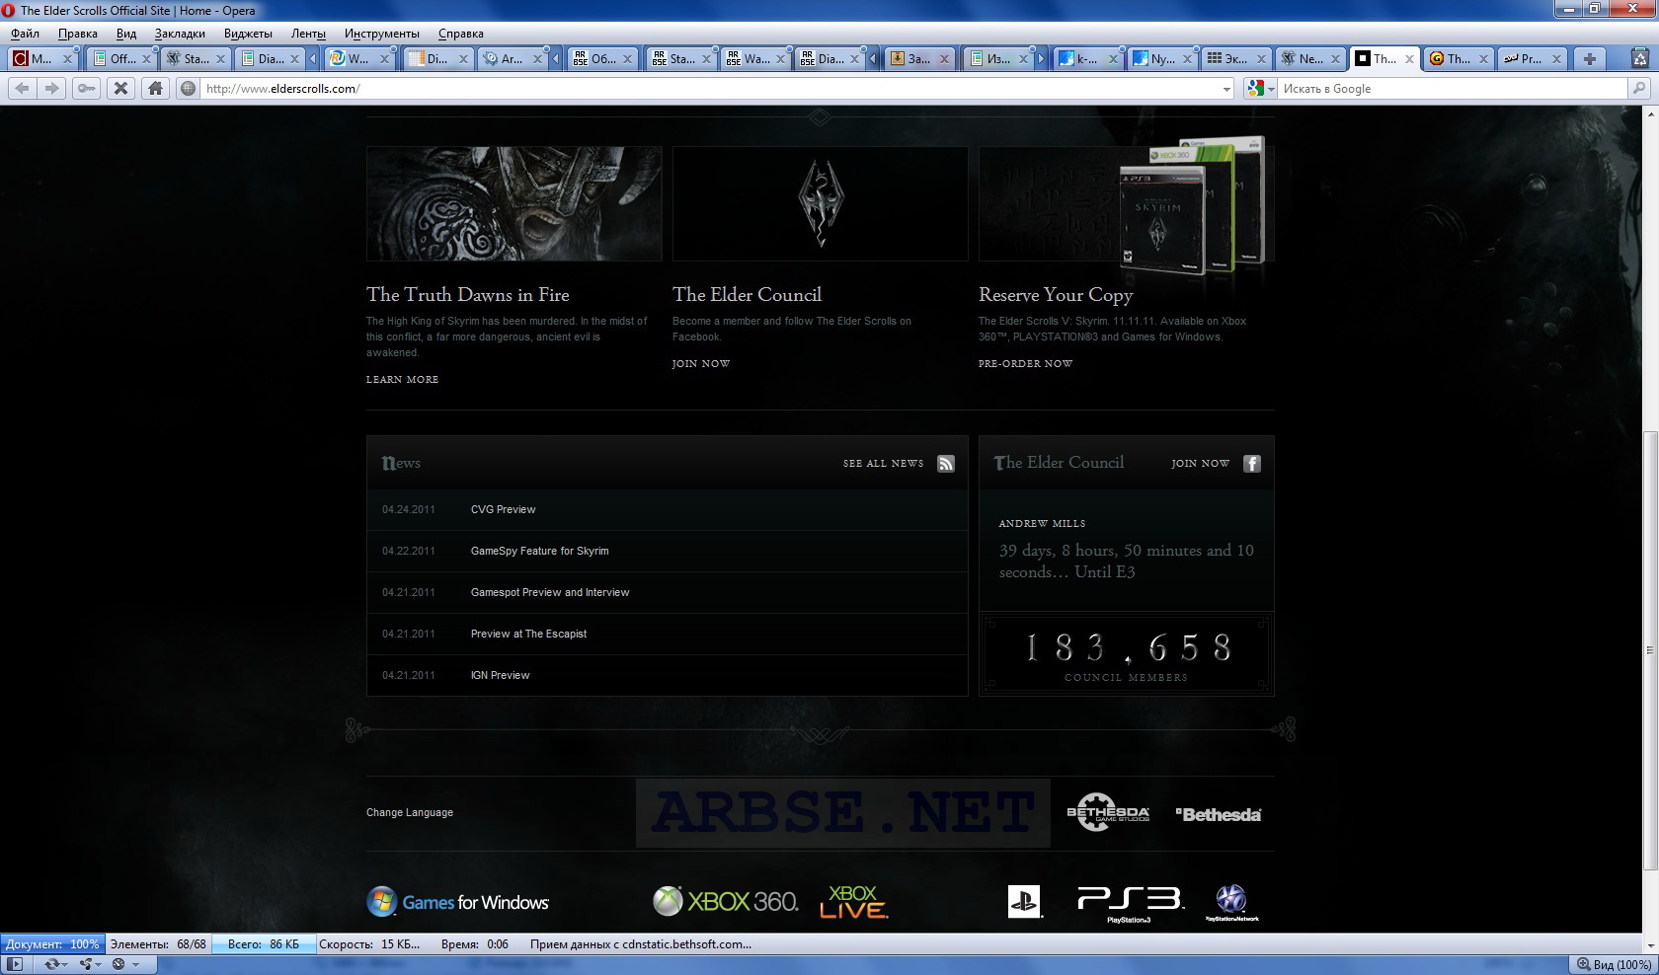The image size is (1659, 975).
Task: Open the zoom Вид (100%) dropdown
Action: click(x=1615, y=964)
